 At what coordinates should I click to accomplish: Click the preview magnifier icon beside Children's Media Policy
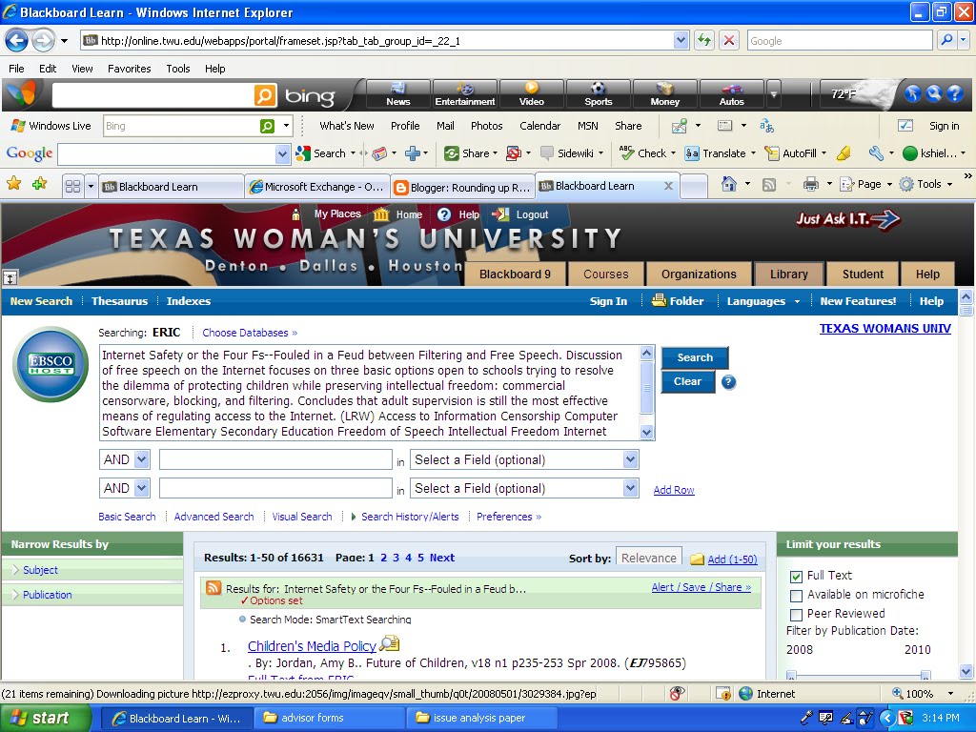[x=390, y=643]
